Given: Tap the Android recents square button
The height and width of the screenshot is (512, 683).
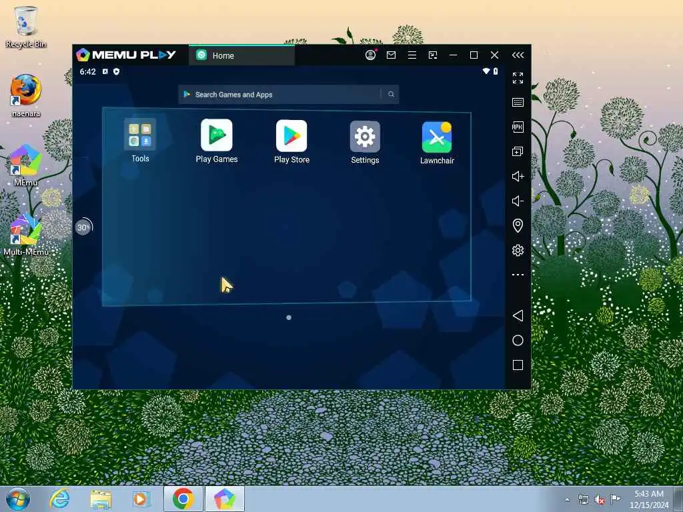Looking at the screenshot, I should click(518, 365).
